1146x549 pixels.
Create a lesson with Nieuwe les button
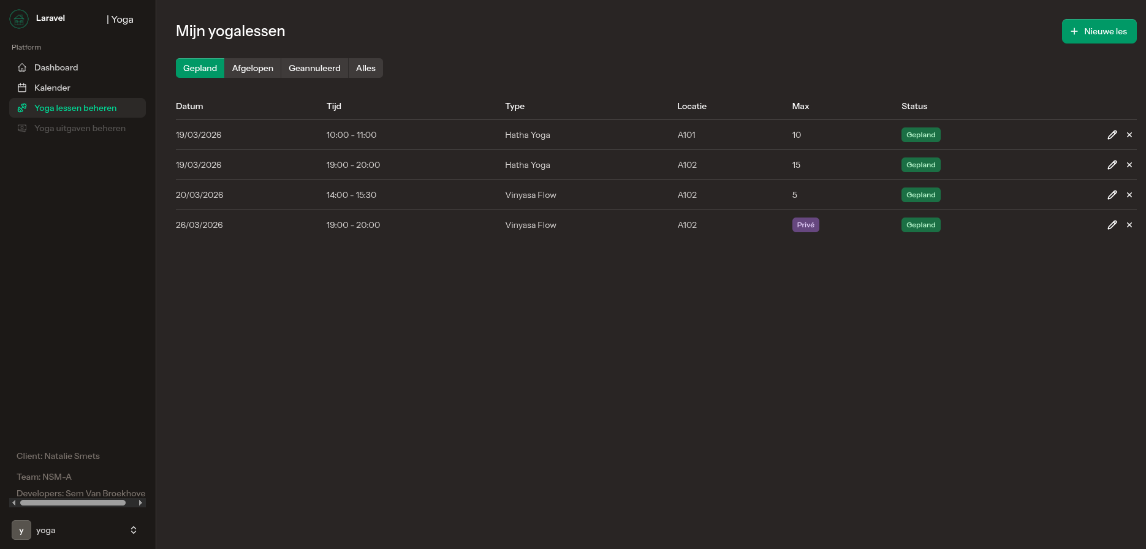coord(1098,31)
